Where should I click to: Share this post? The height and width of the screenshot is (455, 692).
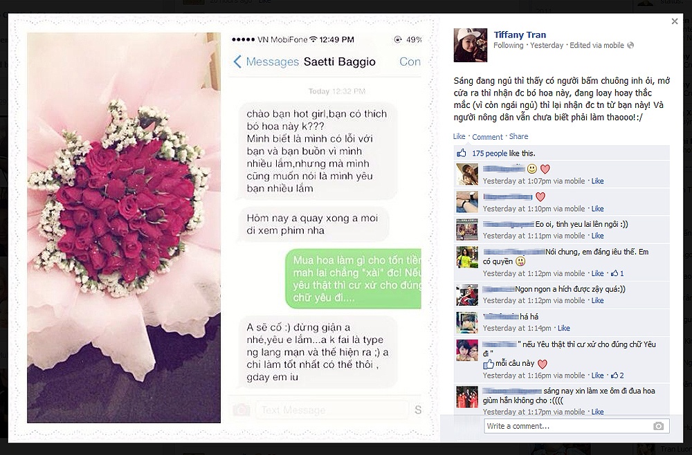point(518,136)
